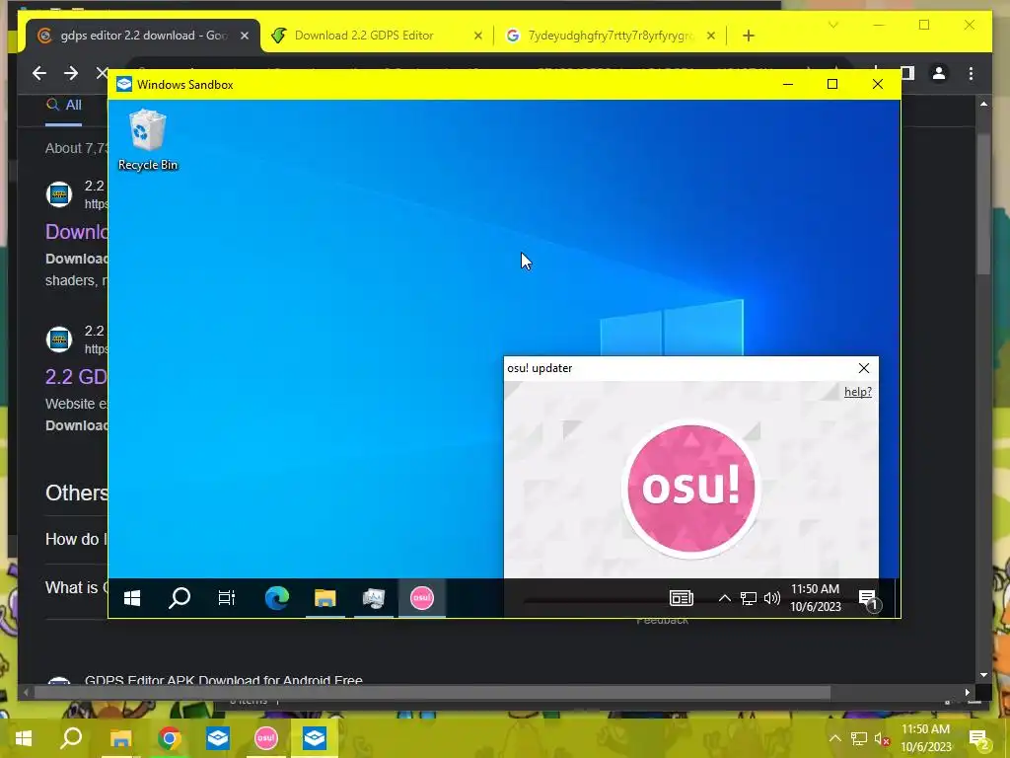Toggle the Chrome side panel
Image resolution: width=1010 pixels, height=758 pixels.
(908, 73)
